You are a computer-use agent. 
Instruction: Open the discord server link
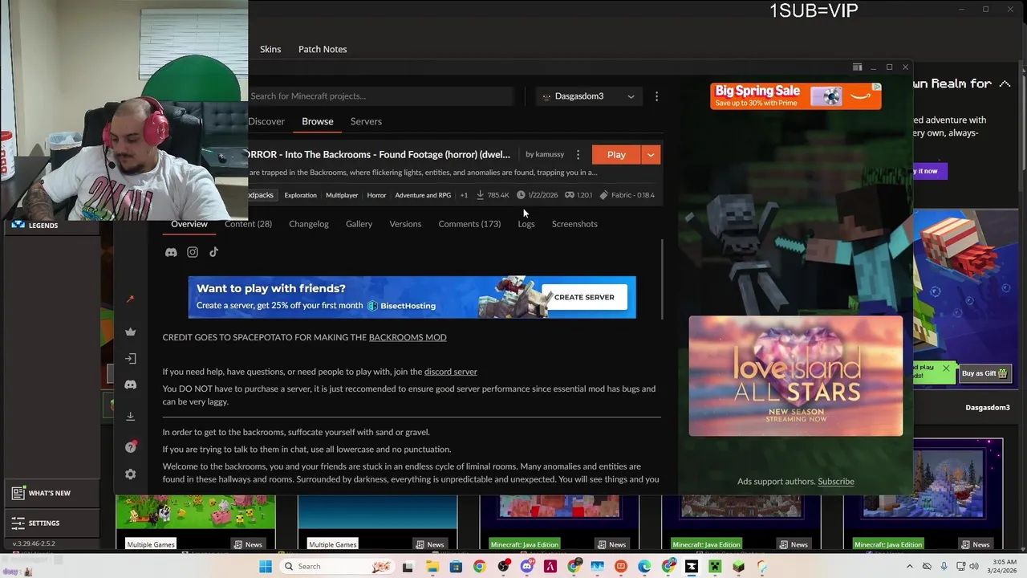pos(450,372)
